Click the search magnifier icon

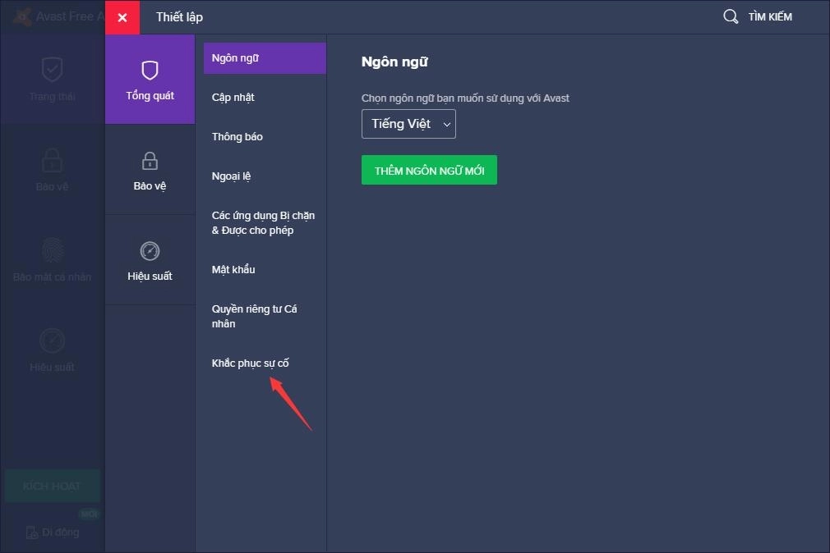[731, 16]
